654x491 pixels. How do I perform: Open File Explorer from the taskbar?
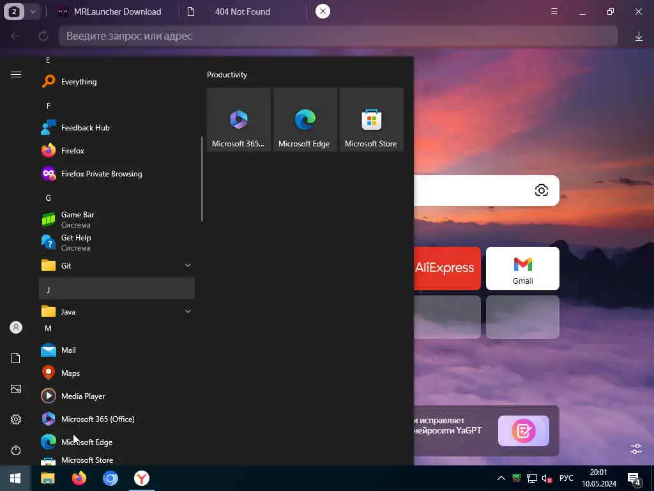tap(47, 478)
